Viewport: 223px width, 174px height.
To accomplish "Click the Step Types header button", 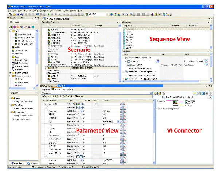I will click(x=23, y=22).
